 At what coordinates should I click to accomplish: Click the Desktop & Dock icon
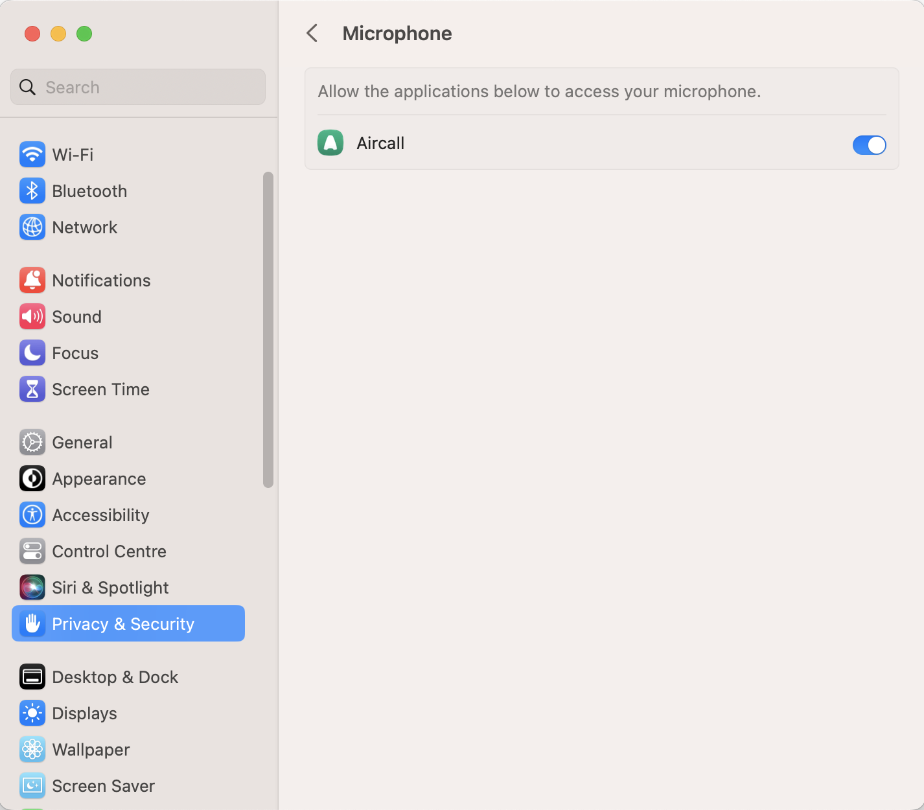click(32, 677)
